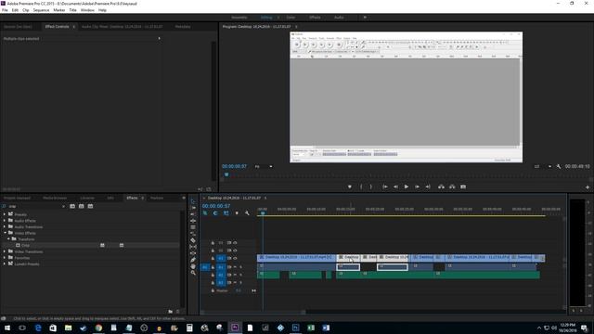
Task: Switch to the Assembly workspace
Action: click(239, 18)
